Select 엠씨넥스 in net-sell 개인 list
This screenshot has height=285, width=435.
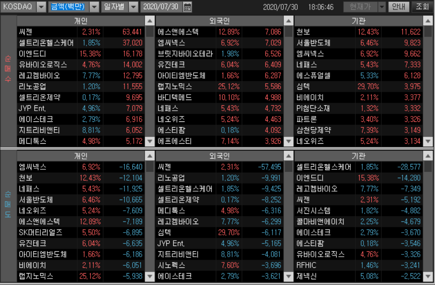(x=81, y=167)
